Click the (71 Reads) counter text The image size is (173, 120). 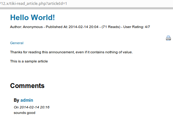click(x=111, y=27)
